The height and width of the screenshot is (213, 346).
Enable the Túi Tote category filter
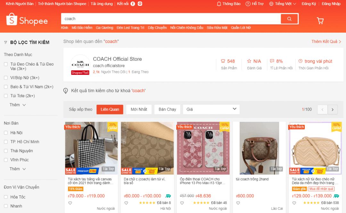point(5,96)
